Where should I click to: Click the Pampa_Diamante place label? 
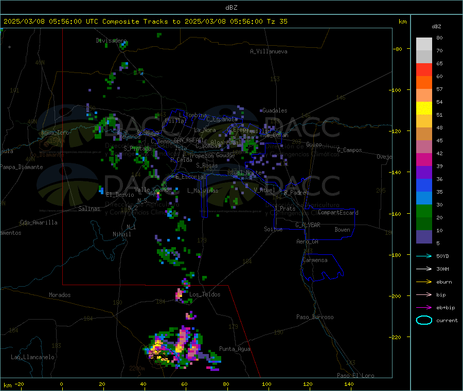pyautogui.click(x=21, y=167)
